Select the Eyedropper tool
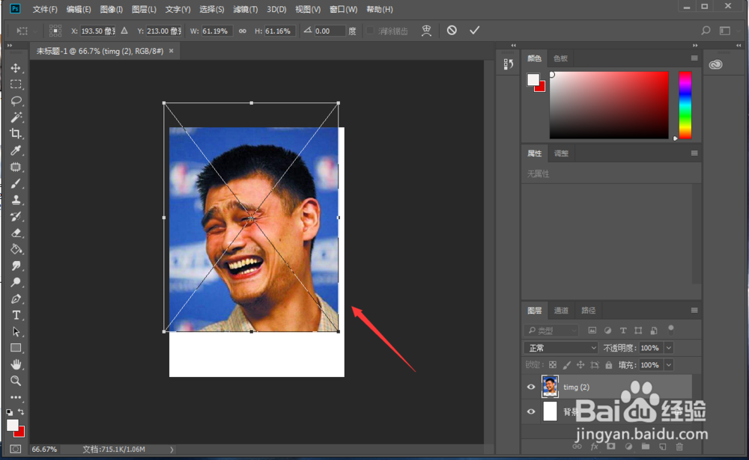The image size is (749, 460). 16,150
